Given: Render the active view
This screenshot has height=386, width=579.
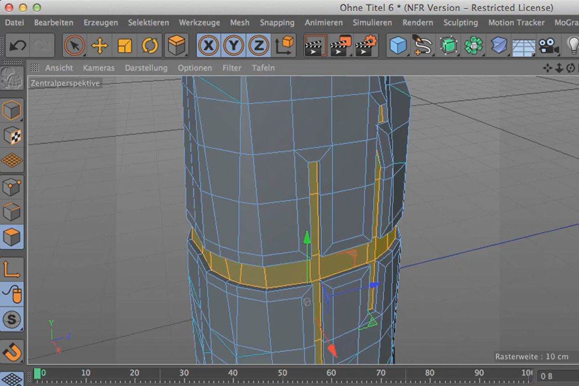Looking at the screenshot, I should [316, 46].
